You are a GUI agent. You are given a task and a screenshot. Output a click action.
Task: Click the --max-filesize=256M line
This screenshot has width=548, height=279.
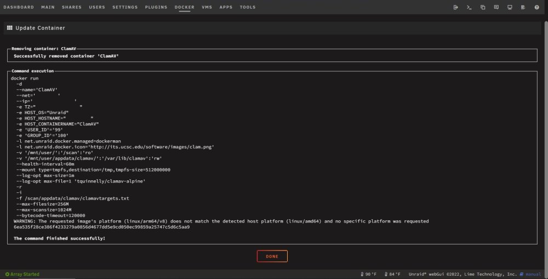[x=42, y=204]
